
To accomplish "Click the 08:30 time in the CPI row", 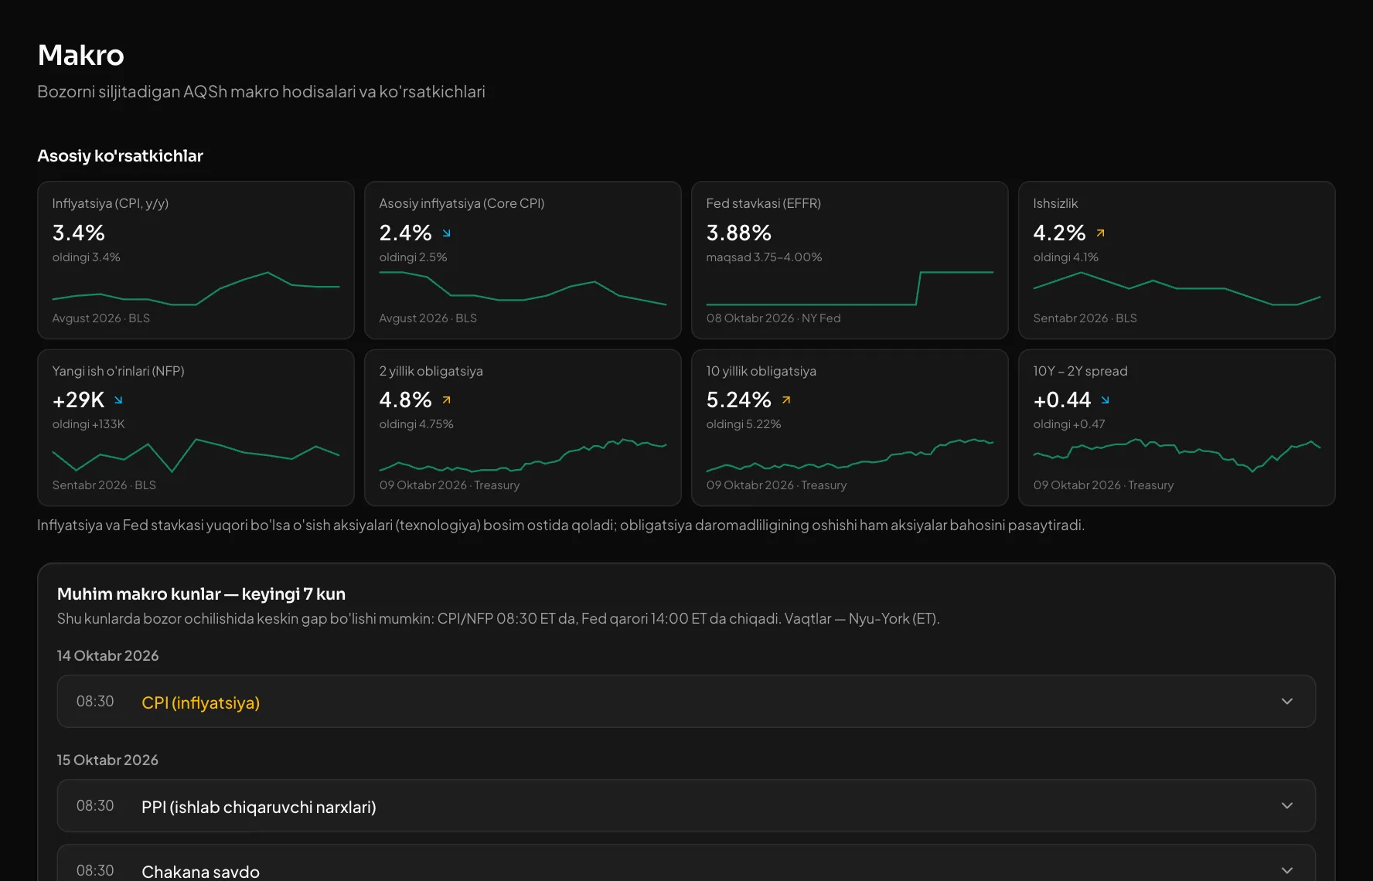I will (94, 702).
